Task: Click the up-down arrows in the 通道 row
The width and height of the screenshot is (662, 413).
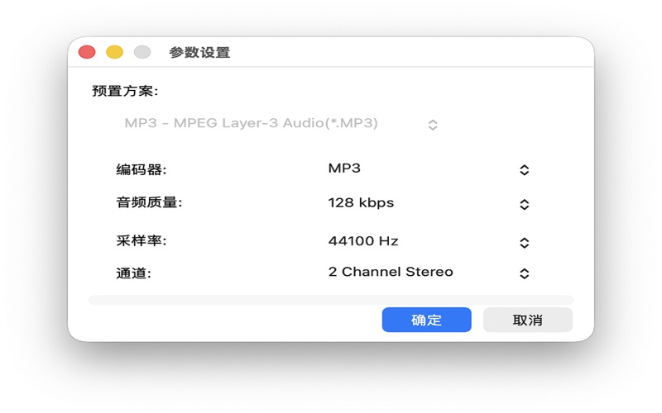Action: pos(524,273)
